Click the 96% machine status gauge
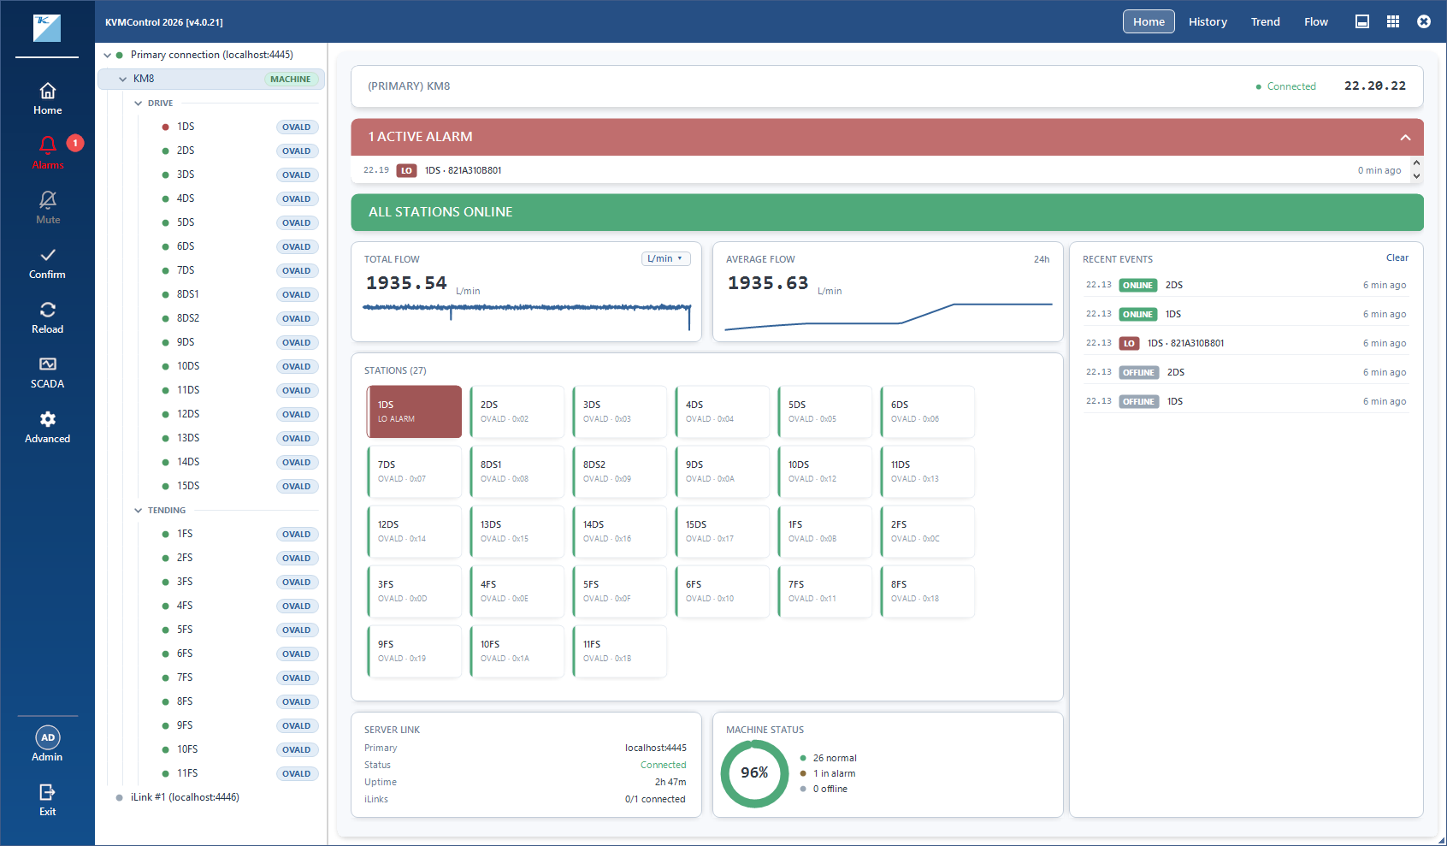1447x846 pixels. pyautogui.click(x=754, y=773)
